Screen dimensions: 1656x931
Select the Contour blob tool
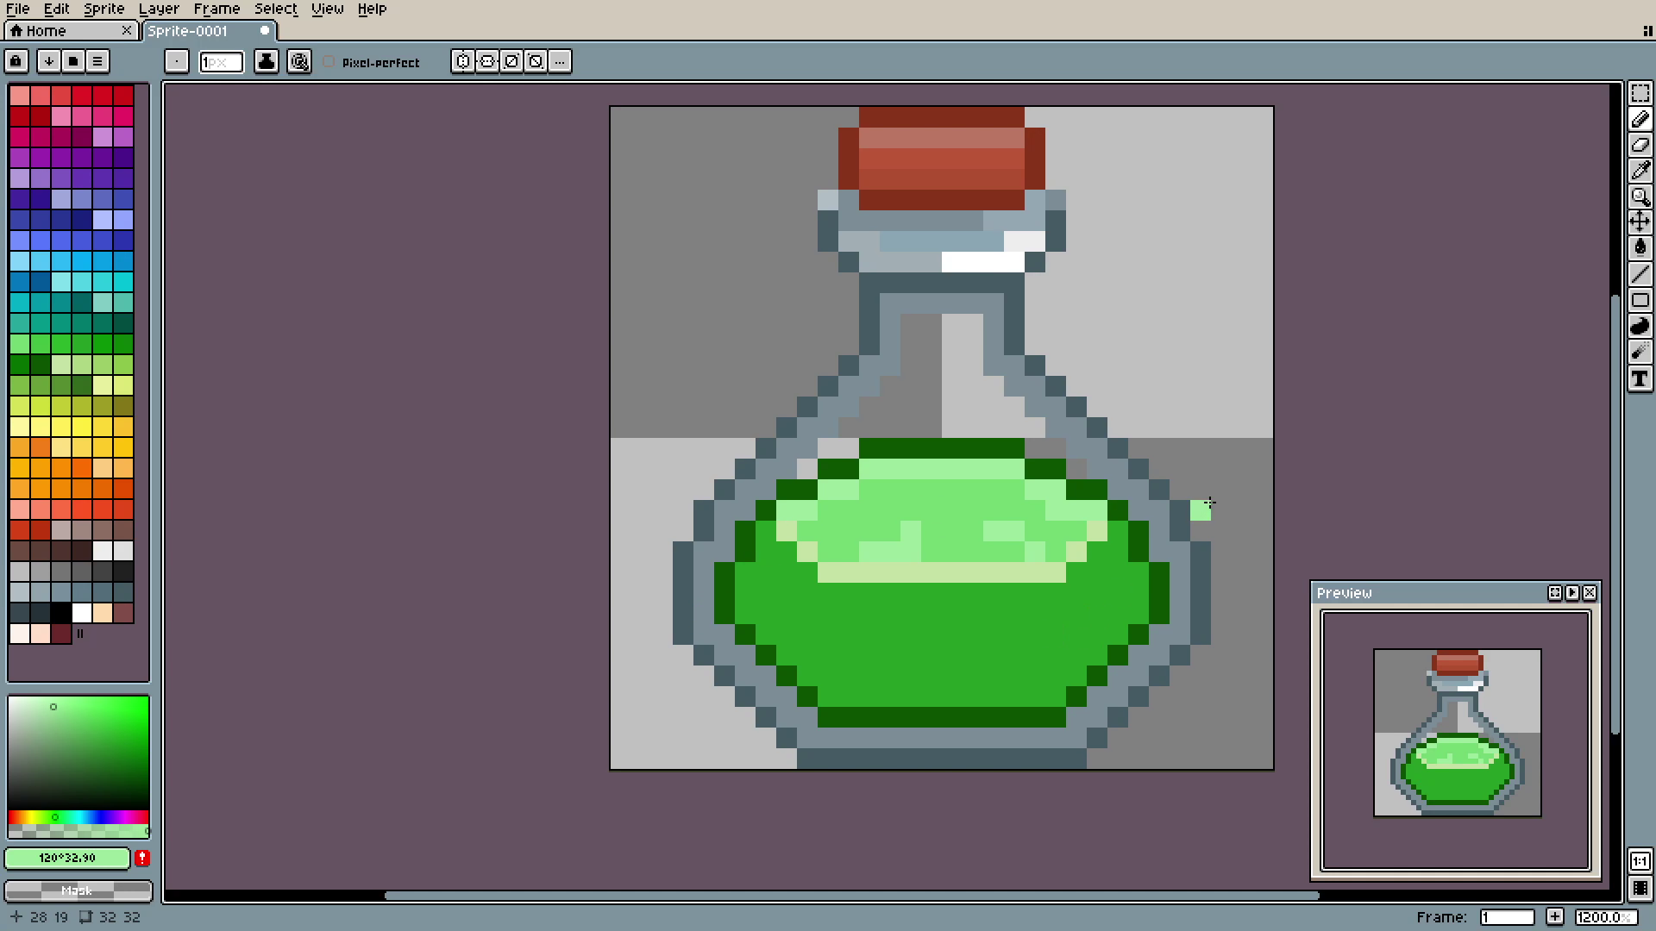(x=1640, y=326)
